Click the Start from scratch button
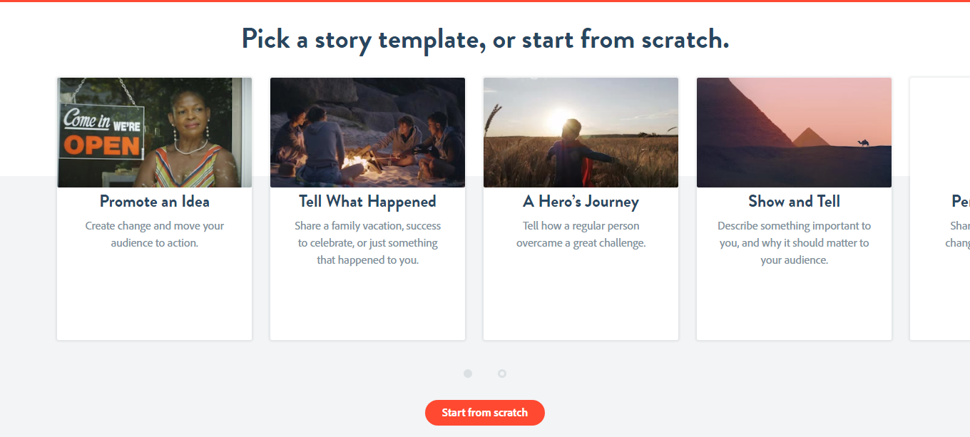 pos(485,413)
